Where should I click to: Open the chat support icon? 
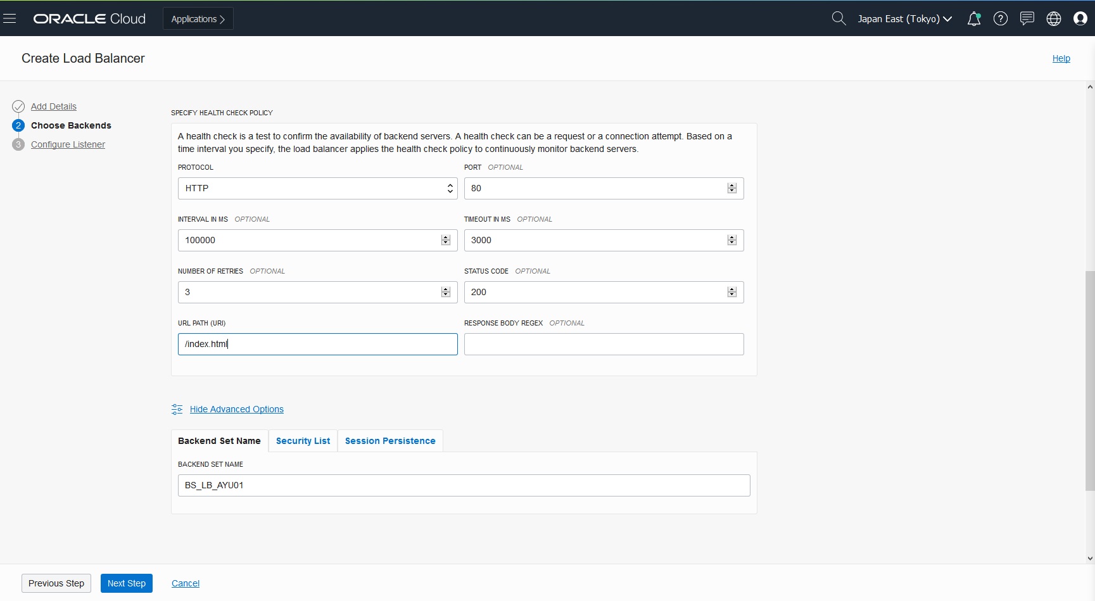1027,18
